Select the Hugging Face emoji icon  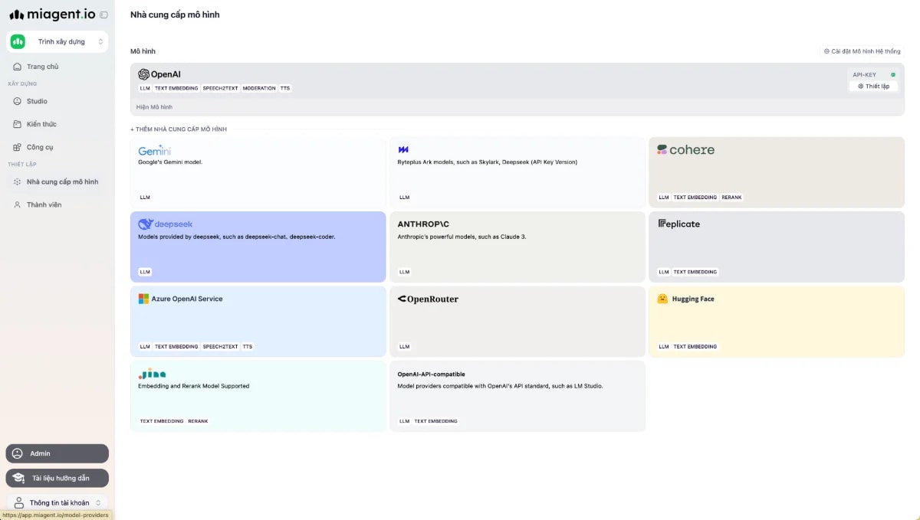pos(664,299)
